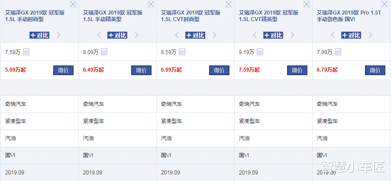
Task: Add 1.5L CVT时尚型 to comparison via +对比
Action: click(x=195, y=35)
